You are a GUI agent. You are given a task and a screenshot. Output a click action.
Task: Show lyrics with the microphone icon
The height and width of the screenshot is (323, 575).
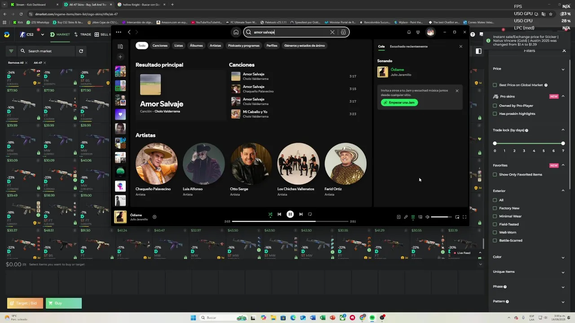point(406,217)
